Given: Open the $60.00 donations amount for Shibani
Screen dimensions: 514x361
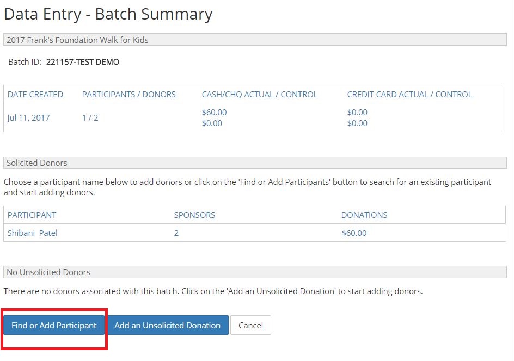Looking at the screenshot, I should 354,233.
